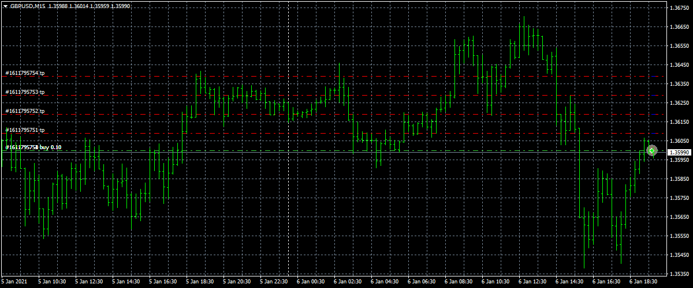Click the 6 Jan 00:30 time label
The width and height of the screenshot is (693, 288).
point(310,283)
